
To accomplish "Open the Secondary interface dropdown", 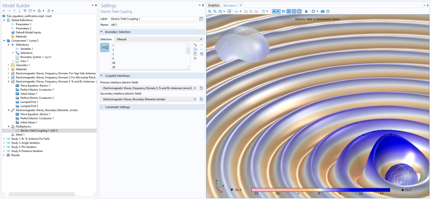I will pyautogui.click(x=149, y=99).
